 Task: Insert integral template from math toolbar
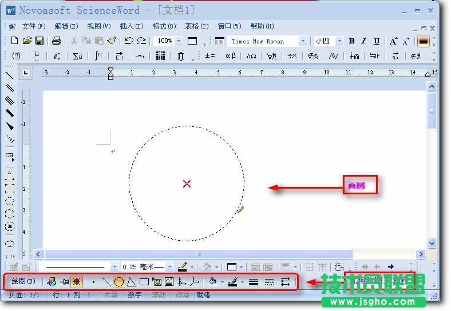pos(98,56)
